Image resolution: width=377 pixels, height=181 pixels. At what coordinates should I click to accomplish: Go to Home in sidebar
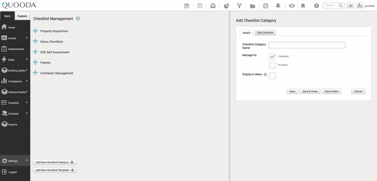click(x=15, y=27)
